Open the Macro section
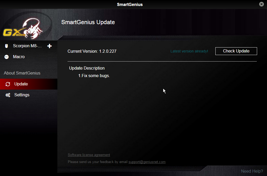This screenshot has height=176, width=267. coord(29,57)
